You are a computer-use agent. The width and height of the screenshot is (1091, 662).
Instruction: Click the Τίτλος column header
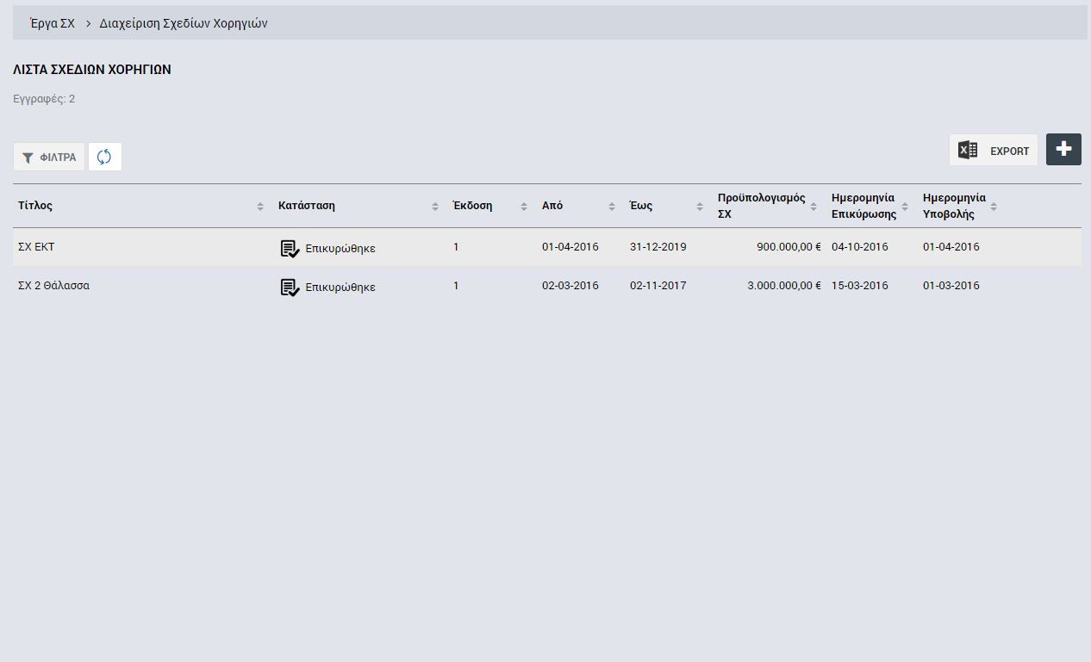click(35, 206)
